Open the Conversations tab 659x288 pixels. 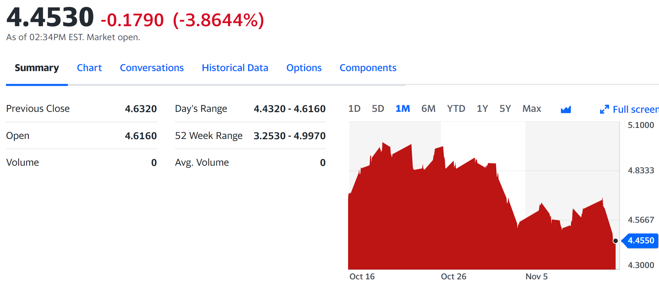[x=152, y=68]
